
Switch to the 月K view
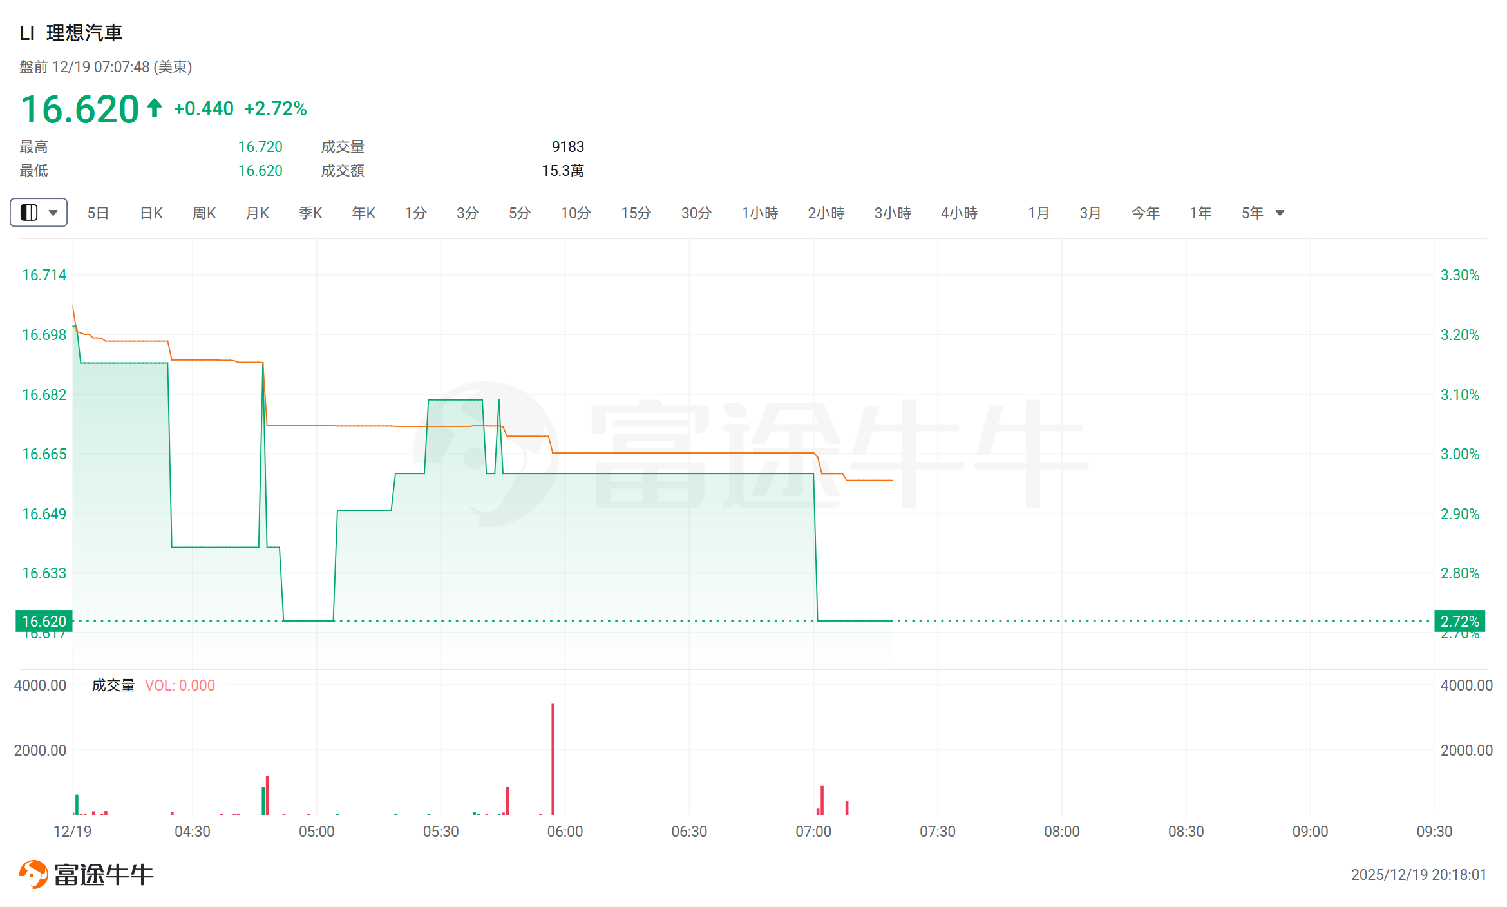[x=258, y=213]
